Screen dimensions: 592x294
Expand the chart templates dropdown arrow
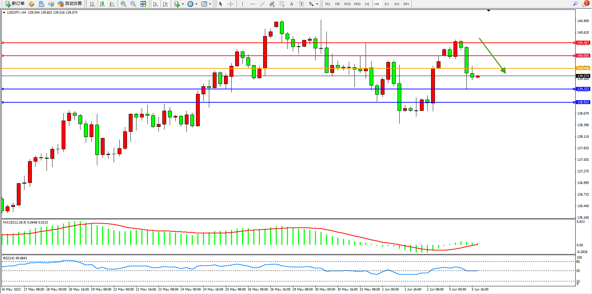210,4
